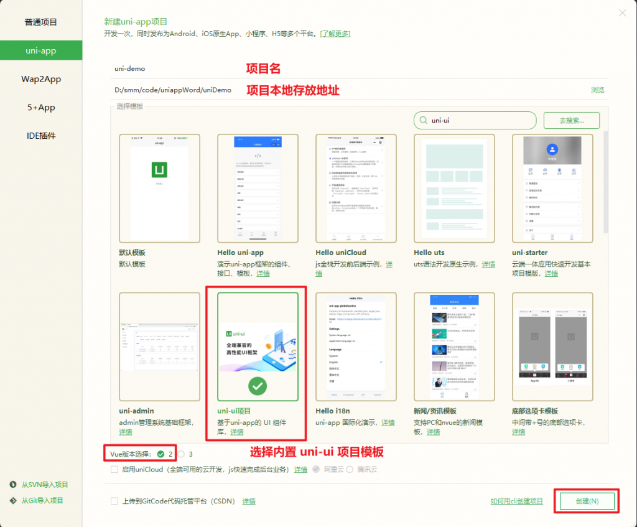The image size is (637, 527).
Task: Open 详情 link for Hello uniCloud
Action: [x=389, y=264]
